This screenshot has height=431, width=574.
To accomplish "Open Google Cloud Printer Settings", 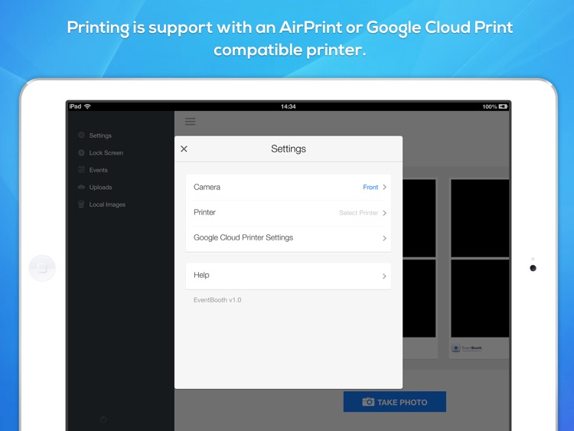I will [x=289, y=238].
